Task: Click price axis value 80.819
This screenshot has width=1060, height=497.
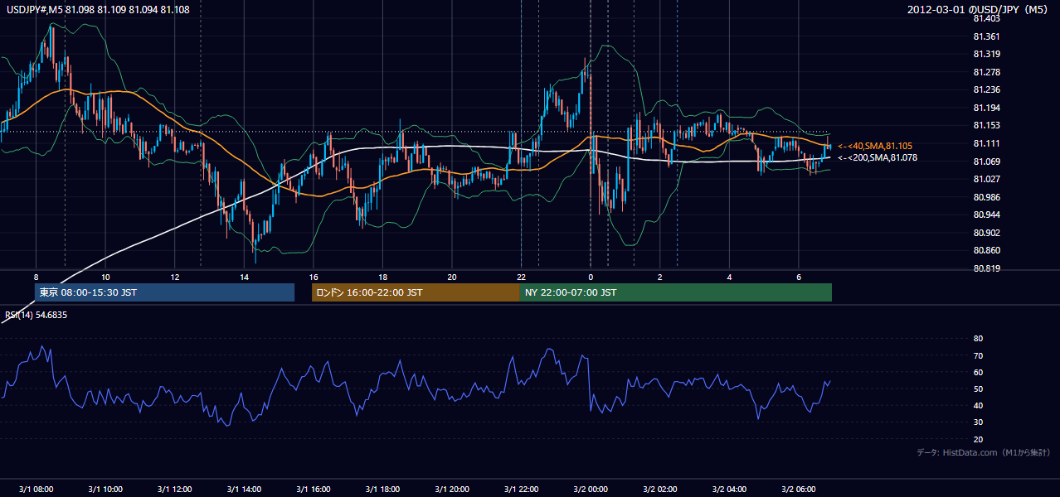Action: [986, 268]
